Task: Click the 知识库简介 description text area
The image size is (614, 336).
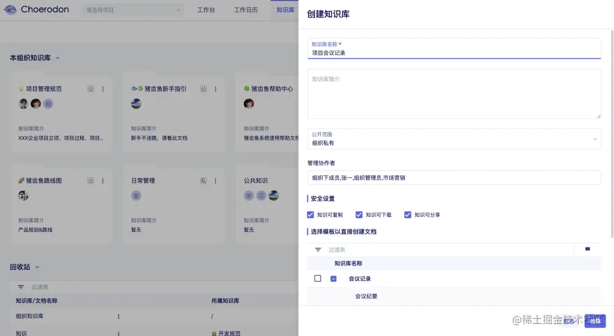Action: 452,94
